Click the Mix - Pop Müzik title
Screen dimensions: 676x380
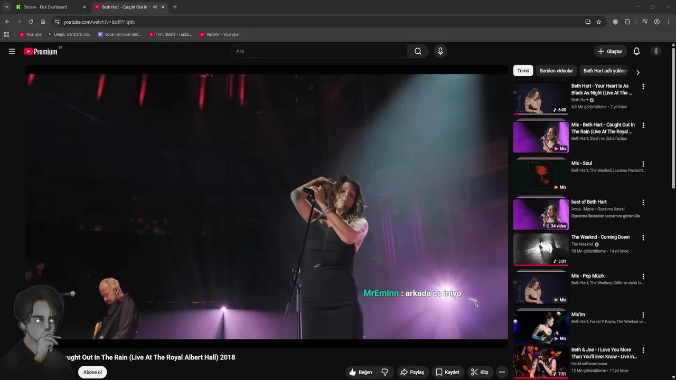click(x=588, y=275)
